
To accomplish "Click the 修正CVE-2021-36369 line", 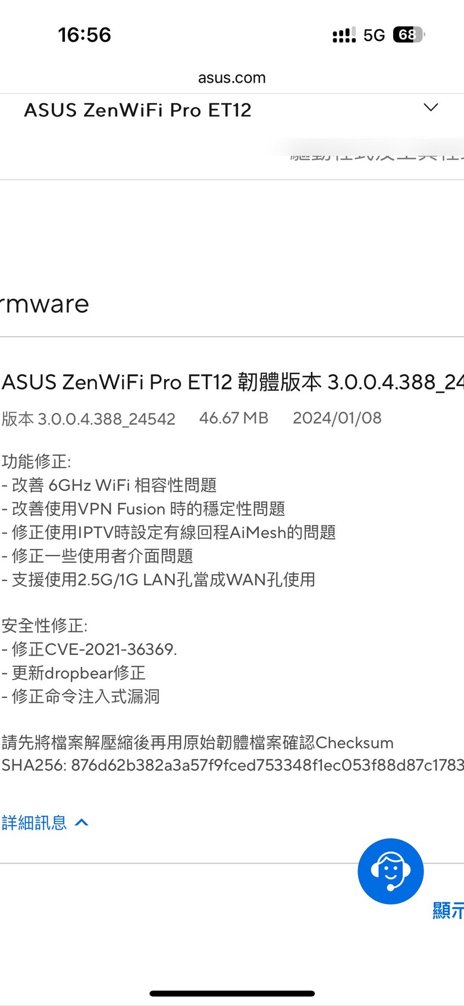I will click(89, 649).
